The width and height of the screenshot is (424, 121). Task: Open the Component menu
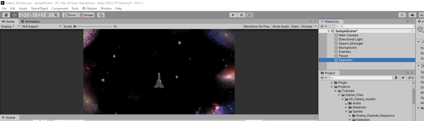[60, 8]
